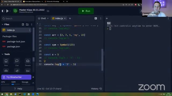The width and height of the screenshot is (172, 96).
Task: Focus the Search field in sidebar
Action: [x=18, y=18]
